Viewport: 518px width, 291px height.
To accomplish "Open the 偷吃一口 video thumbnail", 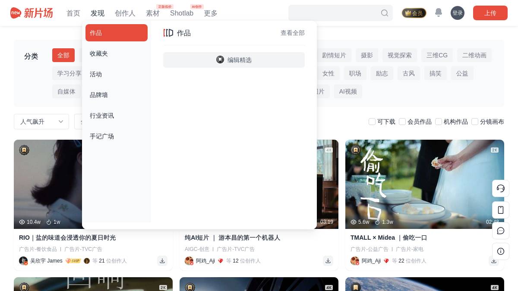I will coord(425,184).
